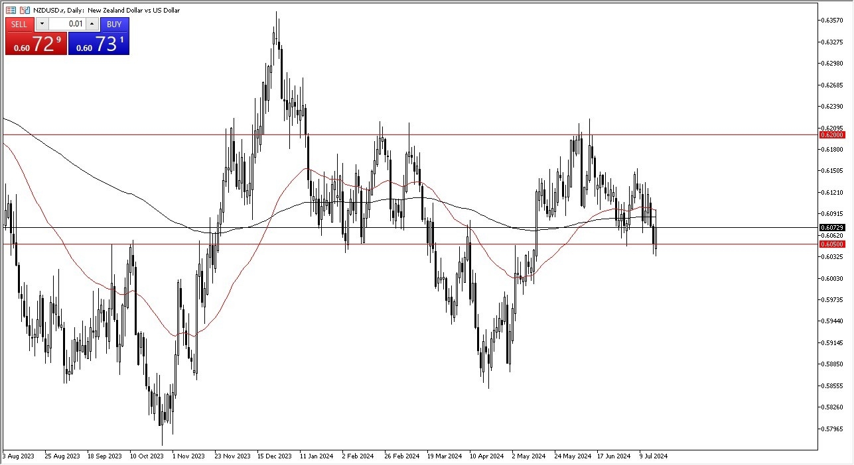Decrease trade volume with the down arrow
The width and height of the screenshot is (854, 465).
[42, 25]
